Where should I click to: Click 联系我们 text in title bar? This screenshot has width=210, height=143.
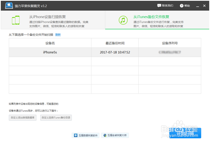[x=167, y=6]
